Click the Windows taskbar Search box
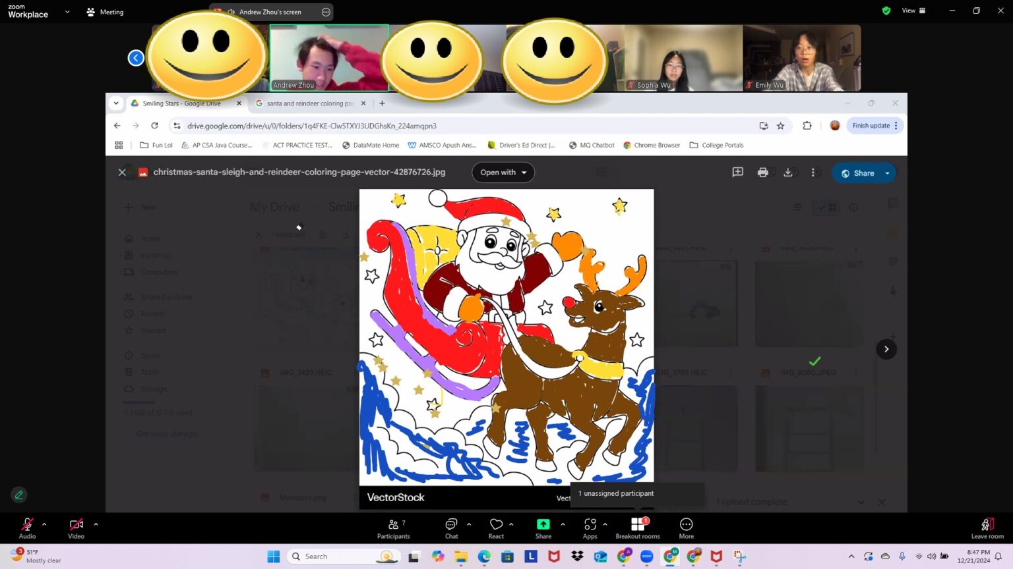Viewport: 1013px width, 569px height. coord(344,556)
